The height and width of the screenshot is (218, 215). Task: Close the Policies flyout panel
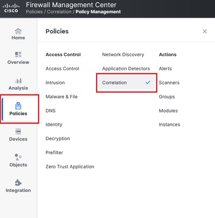click(205, 32)
